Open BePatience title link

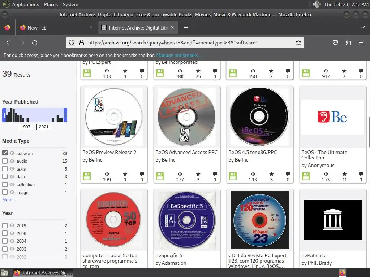click(314, 255)
